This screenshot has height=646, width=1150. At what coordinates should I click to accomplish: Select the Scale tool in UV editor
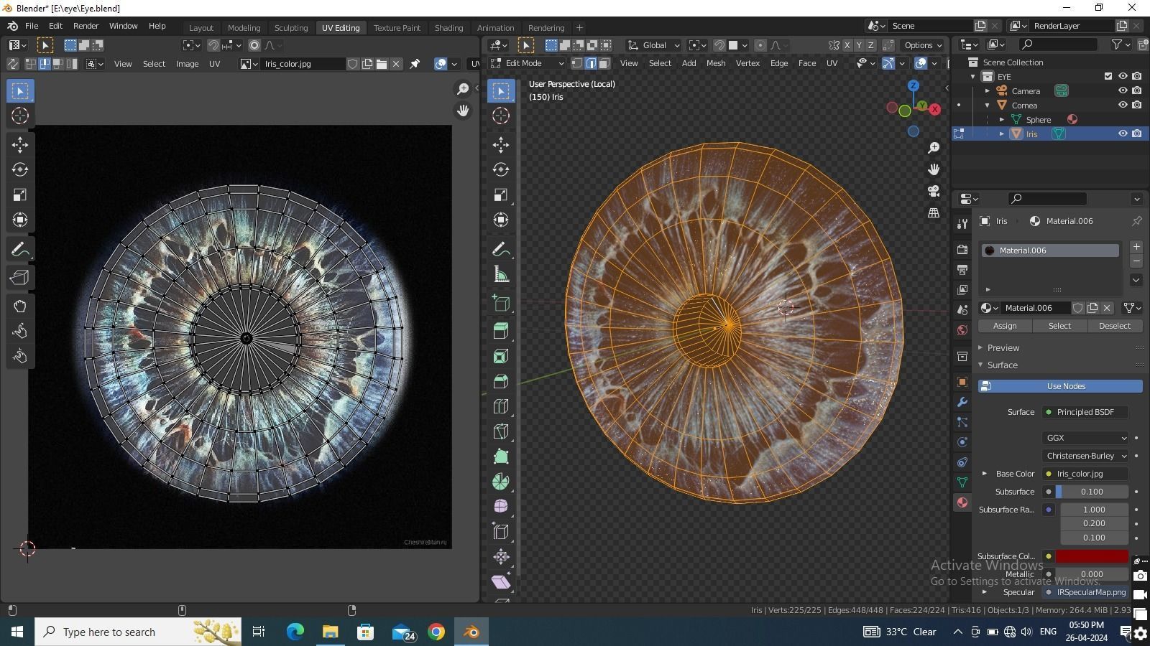point(19,195)
